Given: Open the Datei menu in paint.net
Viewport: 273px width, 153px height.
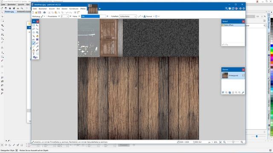Looking at the screenshot, I should [35, 8].
